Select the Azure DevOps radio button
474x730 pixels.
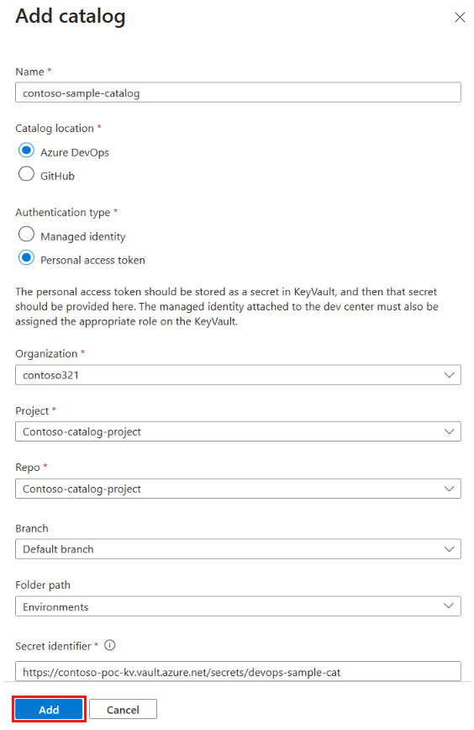click(26, 151)
